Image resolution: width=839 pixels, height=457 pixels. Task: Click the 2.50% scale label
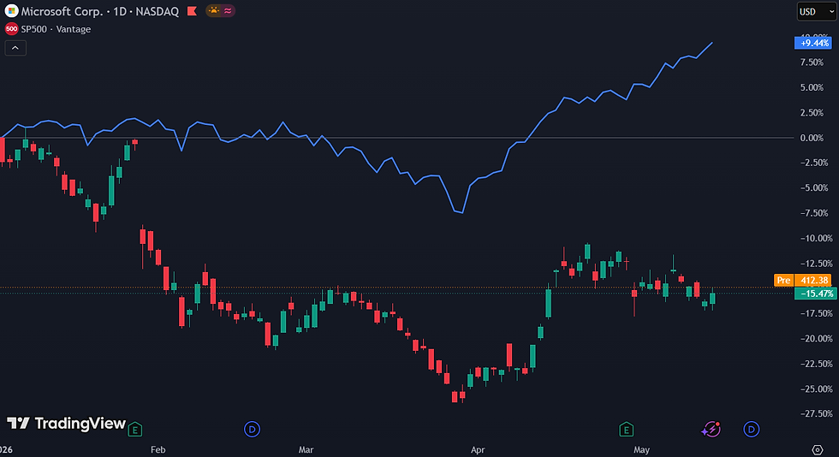[812, 113]
